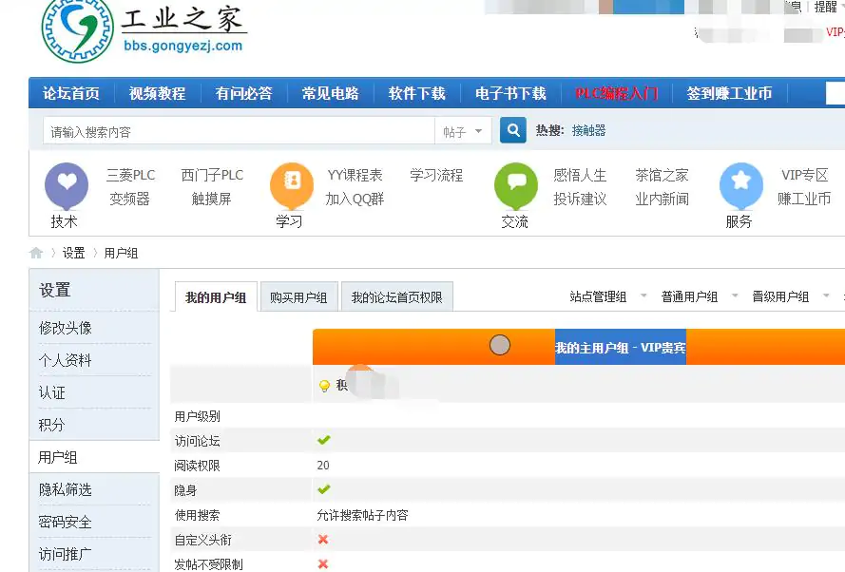Open the 触摸屏 link
Screen dimensions: 845x572
tap(212, 199)
